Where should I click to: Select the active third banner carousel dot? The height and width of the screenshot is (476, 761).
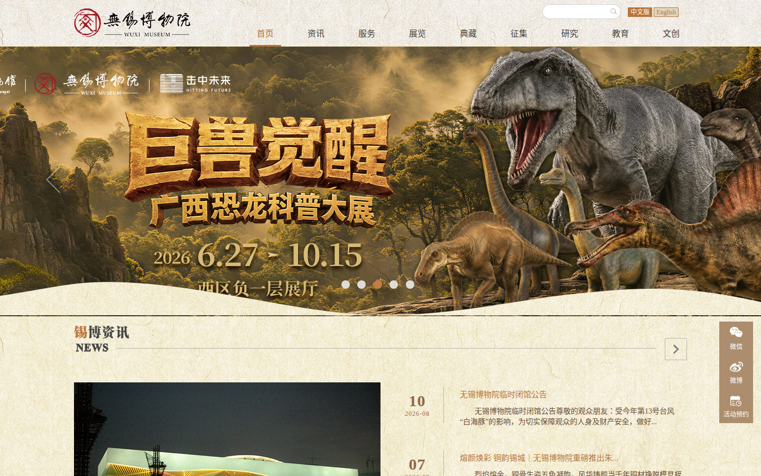coord(378,285)
